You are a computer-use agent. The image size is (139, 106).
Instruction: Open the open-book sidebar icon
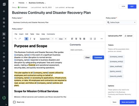(4, 76)
